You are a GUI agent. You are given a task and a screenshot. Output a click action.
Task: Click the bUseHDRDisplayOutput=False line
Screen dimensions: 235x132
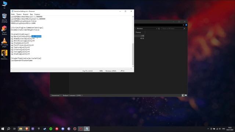tap(23, 21)
